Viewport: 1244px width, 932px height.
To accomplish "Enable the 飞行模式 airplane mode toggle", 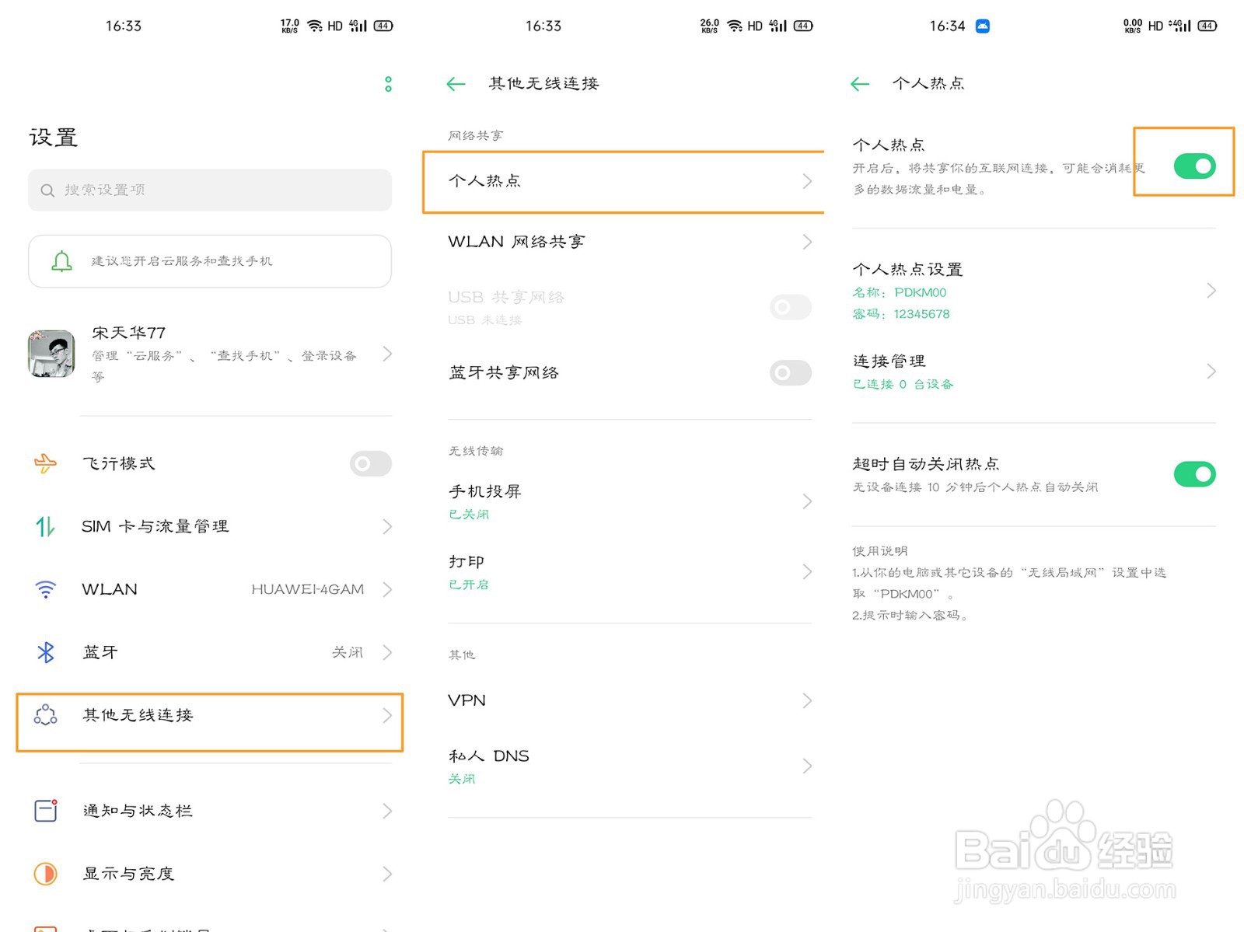I will click(370, 463).
